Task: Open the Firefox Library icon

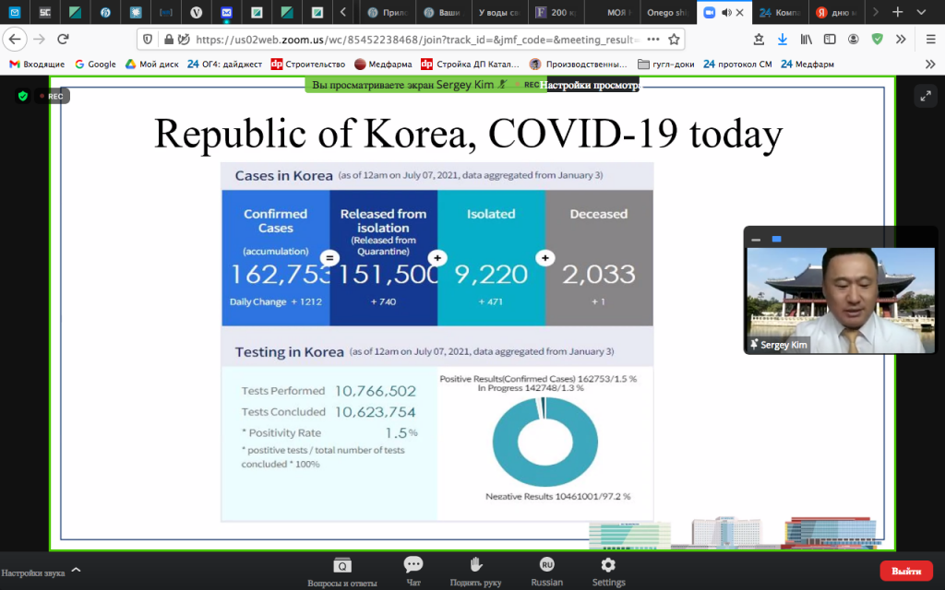Action: tap(806, 40)
